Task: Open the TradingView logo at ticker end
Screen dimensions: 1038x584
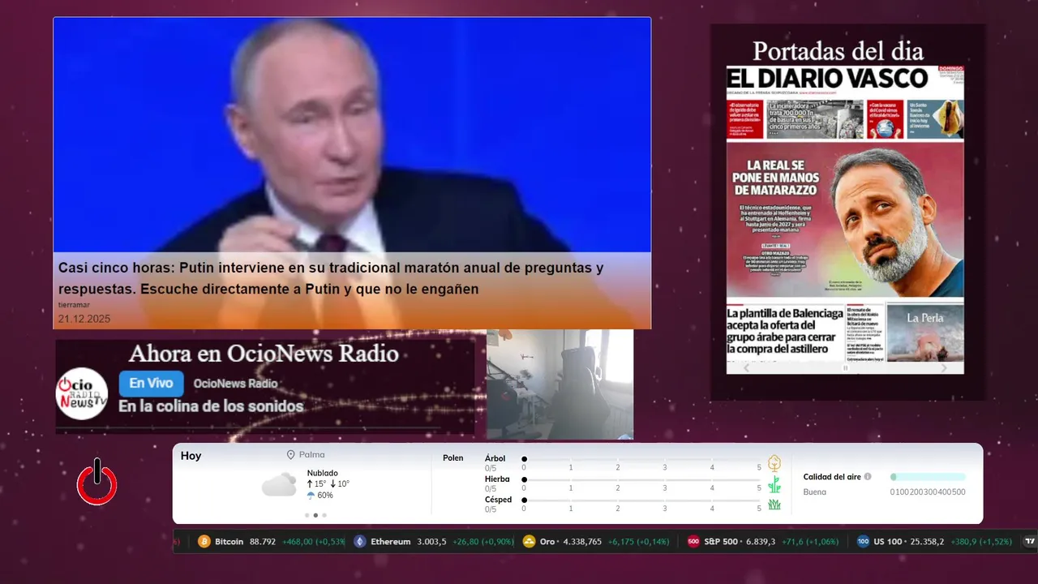Action: 1030,541
